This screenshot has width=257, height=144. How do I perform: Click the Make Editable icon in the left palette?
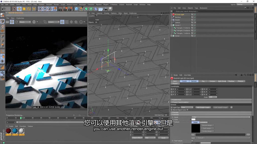pyautogui.click(x=3, y=15)
